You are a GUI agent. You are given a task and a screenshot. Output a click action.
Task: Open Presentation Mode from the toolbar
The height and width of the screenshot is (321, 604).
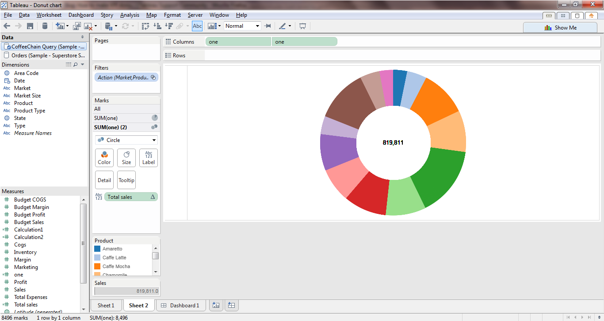tap(302, 26)
